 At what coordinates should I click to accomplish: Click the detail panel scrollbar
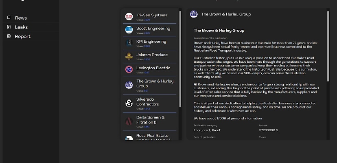328,46
